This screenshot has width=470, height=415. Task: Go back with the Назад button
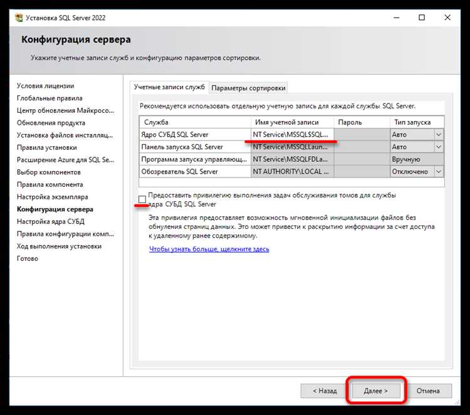[323, 391]
